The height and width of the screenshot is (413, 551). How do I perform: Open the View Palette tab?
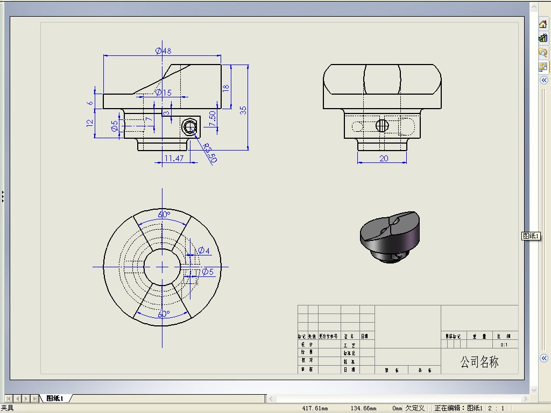tap(543, 66)
